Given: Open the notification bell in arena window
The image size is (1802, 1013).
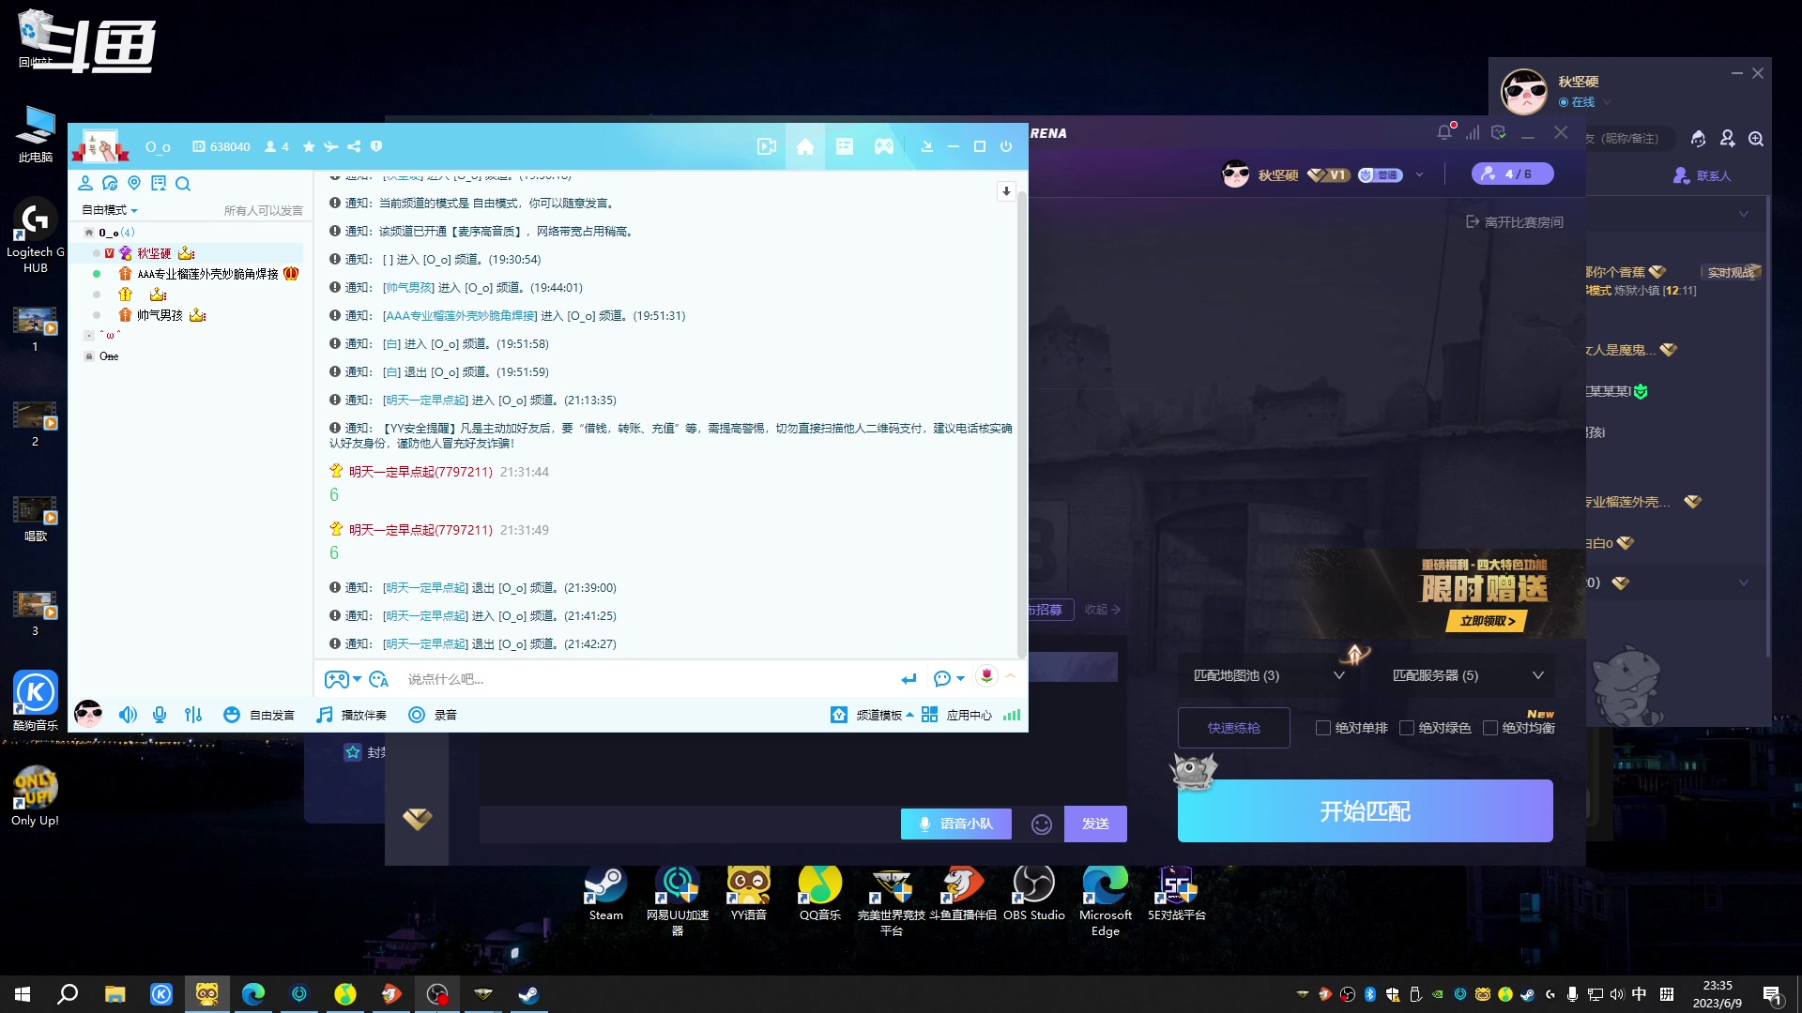Looking at the screenshot, I should (1445, 132).
